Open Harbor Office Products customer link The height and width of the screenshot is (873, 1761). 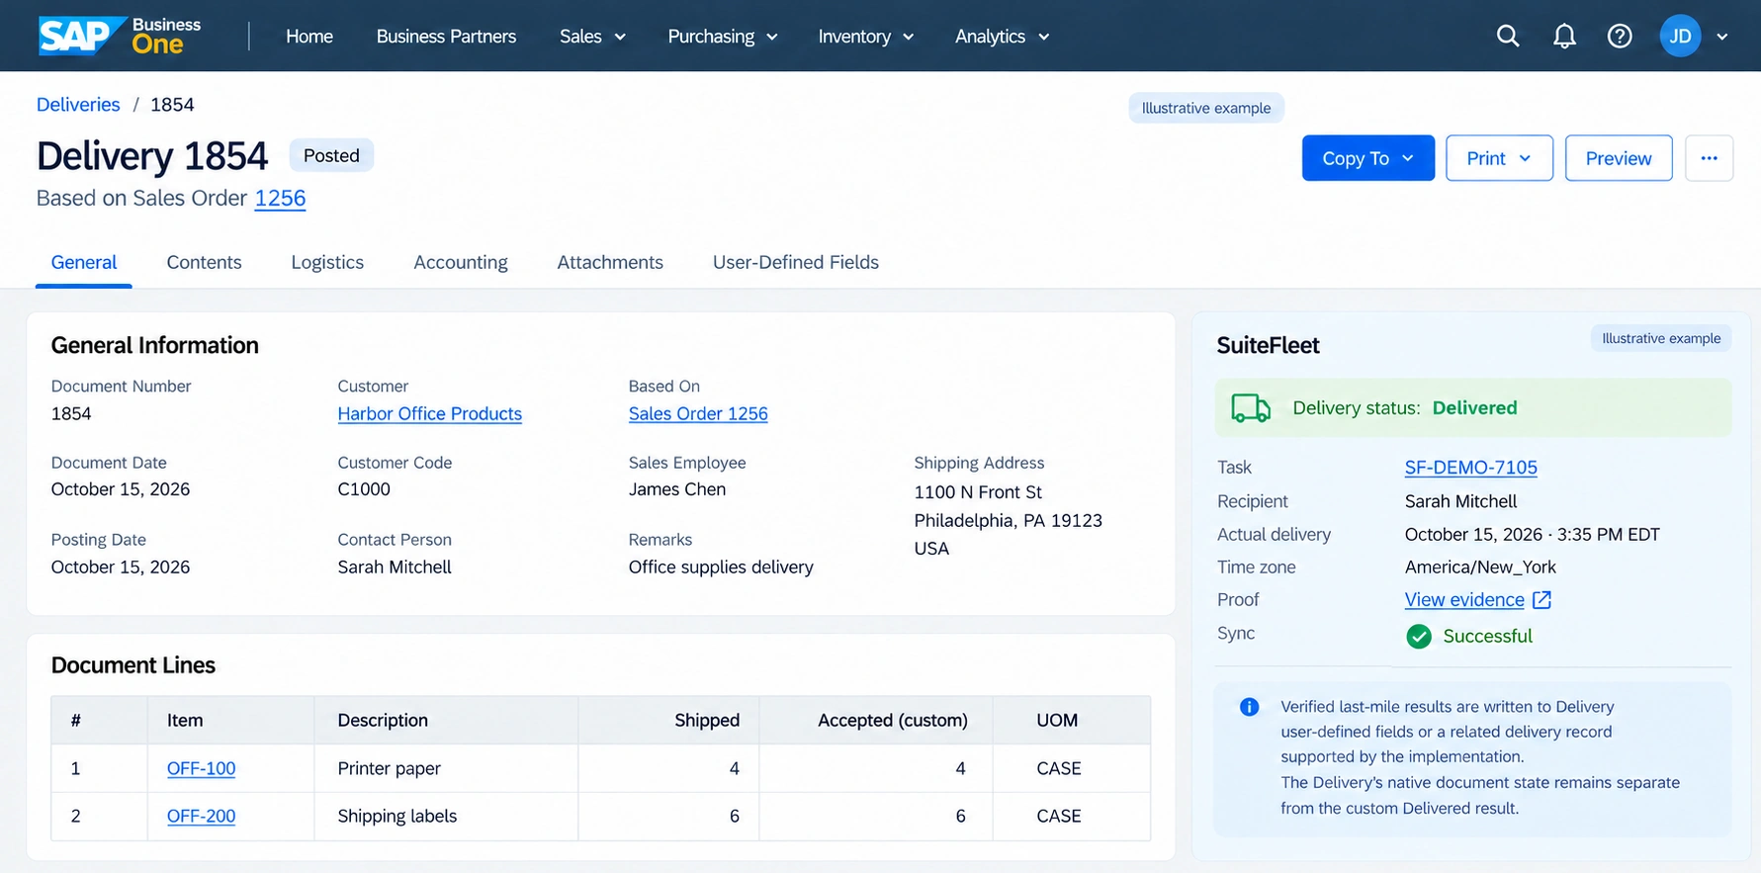[430, 414]
